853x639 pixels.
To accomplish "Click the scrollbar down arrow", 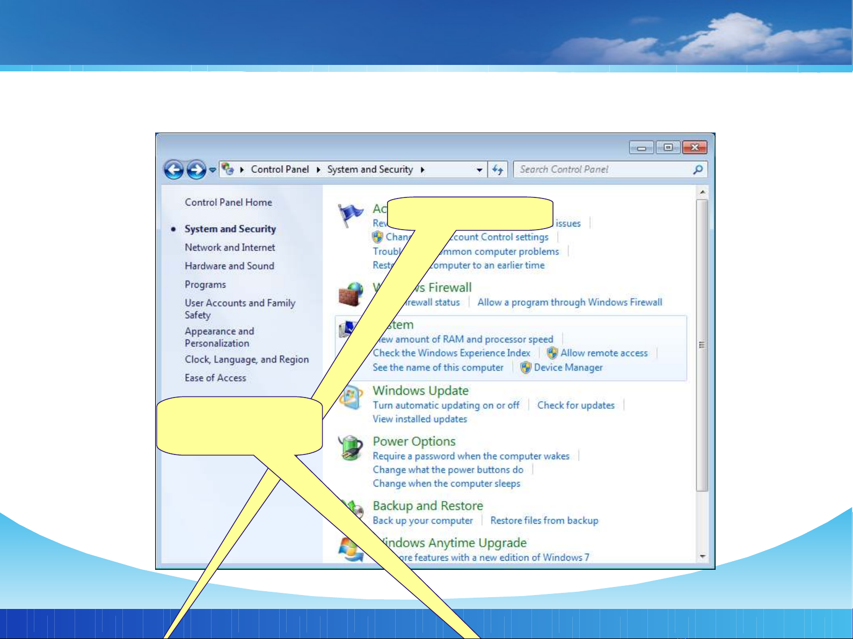I will (702, 557).
